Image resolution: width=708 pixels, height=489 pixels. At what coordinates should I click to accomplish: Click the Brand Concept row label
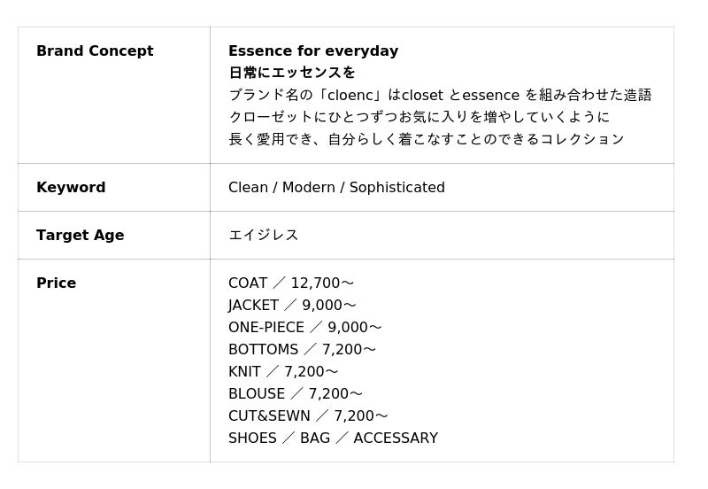tap(95, 51)
